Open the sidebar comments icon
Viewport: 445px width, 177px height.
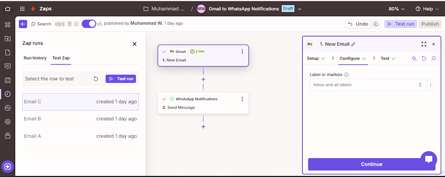pyautogui.click(x=8, y=66)
